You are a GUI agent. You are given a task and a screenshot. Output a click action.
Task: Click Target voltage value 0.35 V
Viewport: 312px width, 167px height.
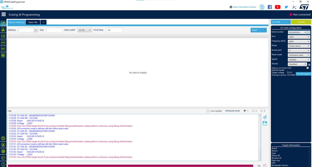click(290, 72)
